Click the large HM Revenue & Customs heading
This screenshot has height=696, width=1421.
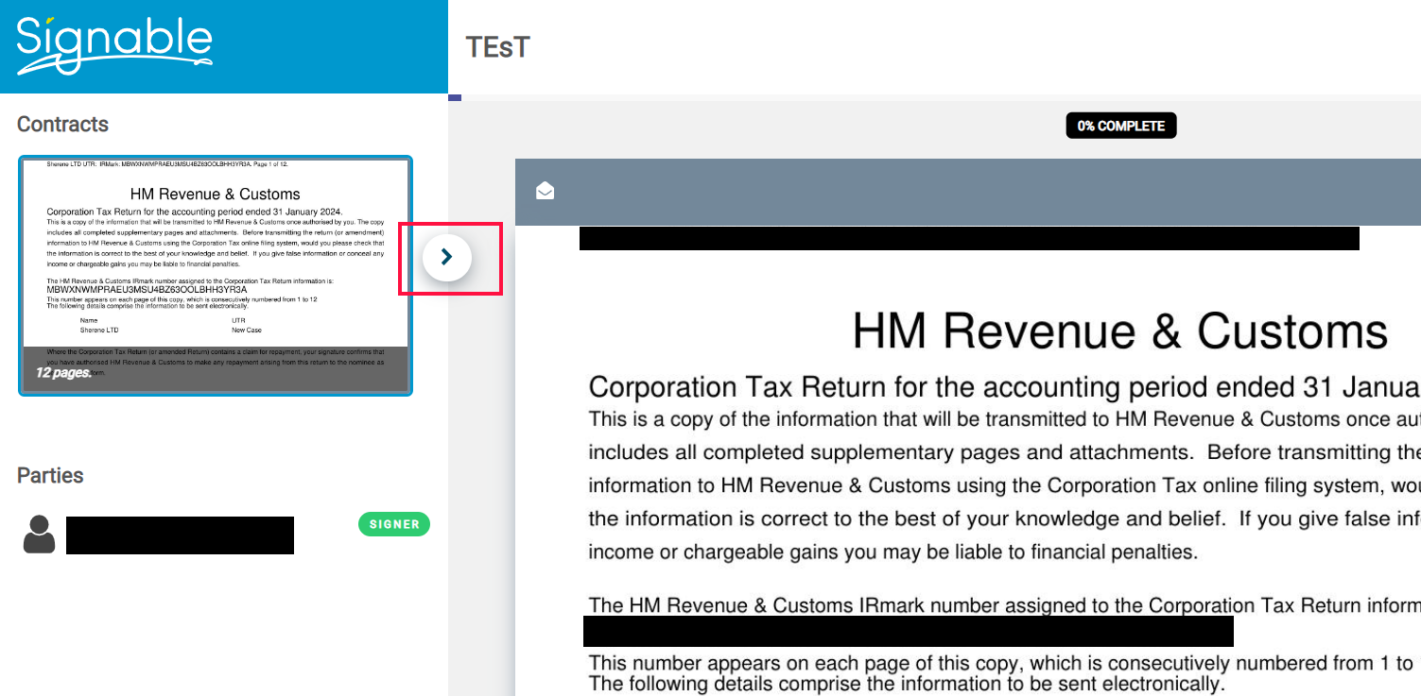point(1119,331)
